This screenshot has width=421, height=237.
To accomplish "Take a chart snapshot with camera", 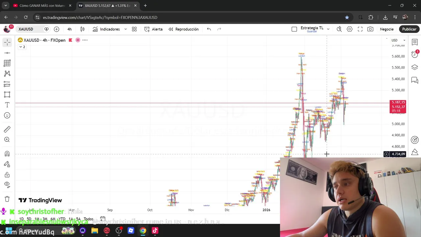I will [370, 29].
